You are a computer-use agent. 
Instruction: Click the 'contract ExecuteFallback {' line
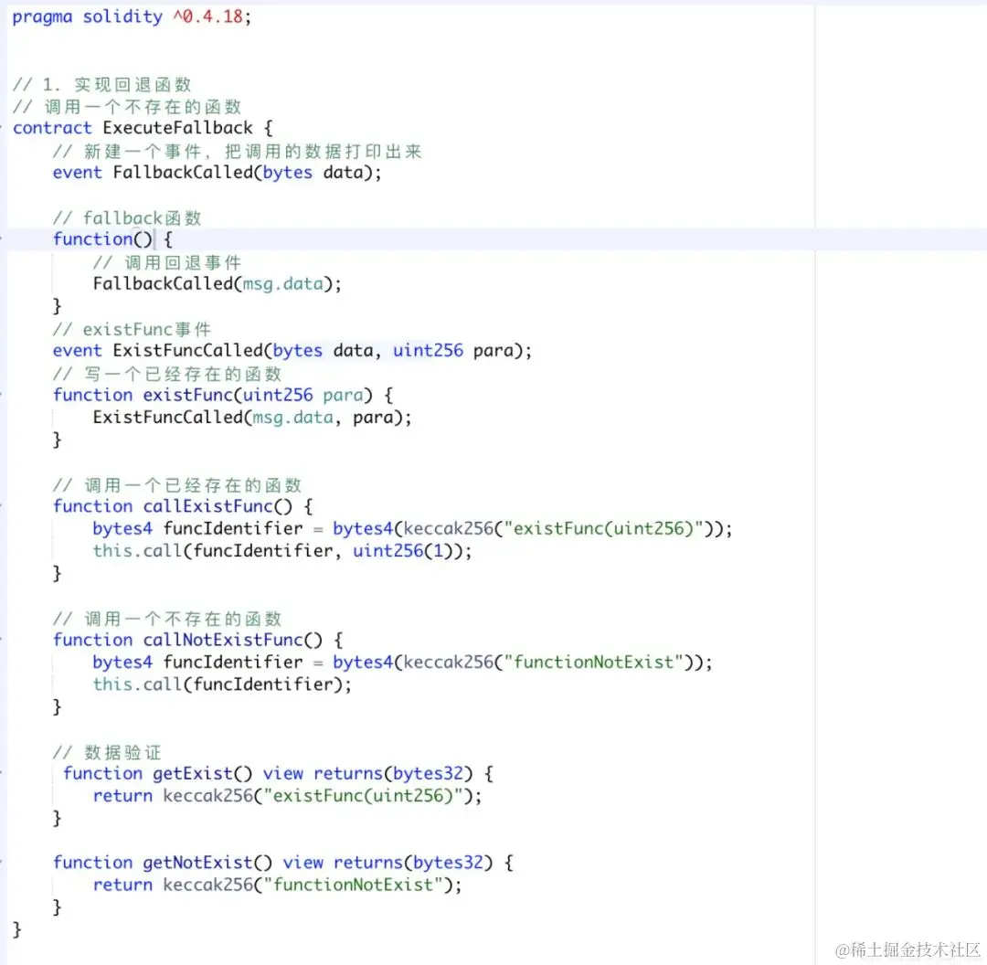pyautogui.click(x=143, y=128)
